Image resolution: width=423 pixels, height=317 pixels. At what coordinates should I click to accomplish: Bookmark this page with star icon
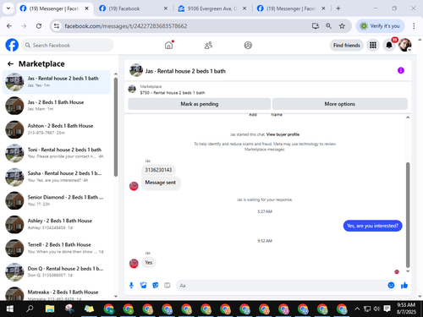point(342,26)
